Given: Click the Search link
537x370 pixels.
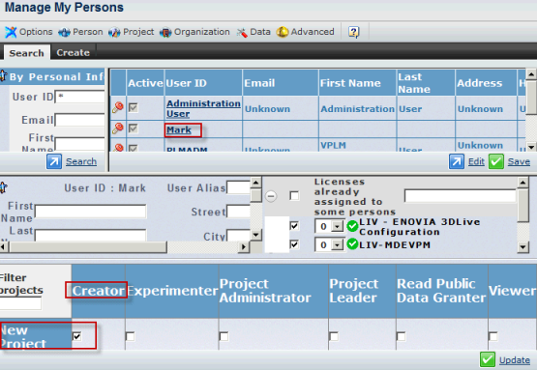Looking at the screenshot, I should point(81,161).
